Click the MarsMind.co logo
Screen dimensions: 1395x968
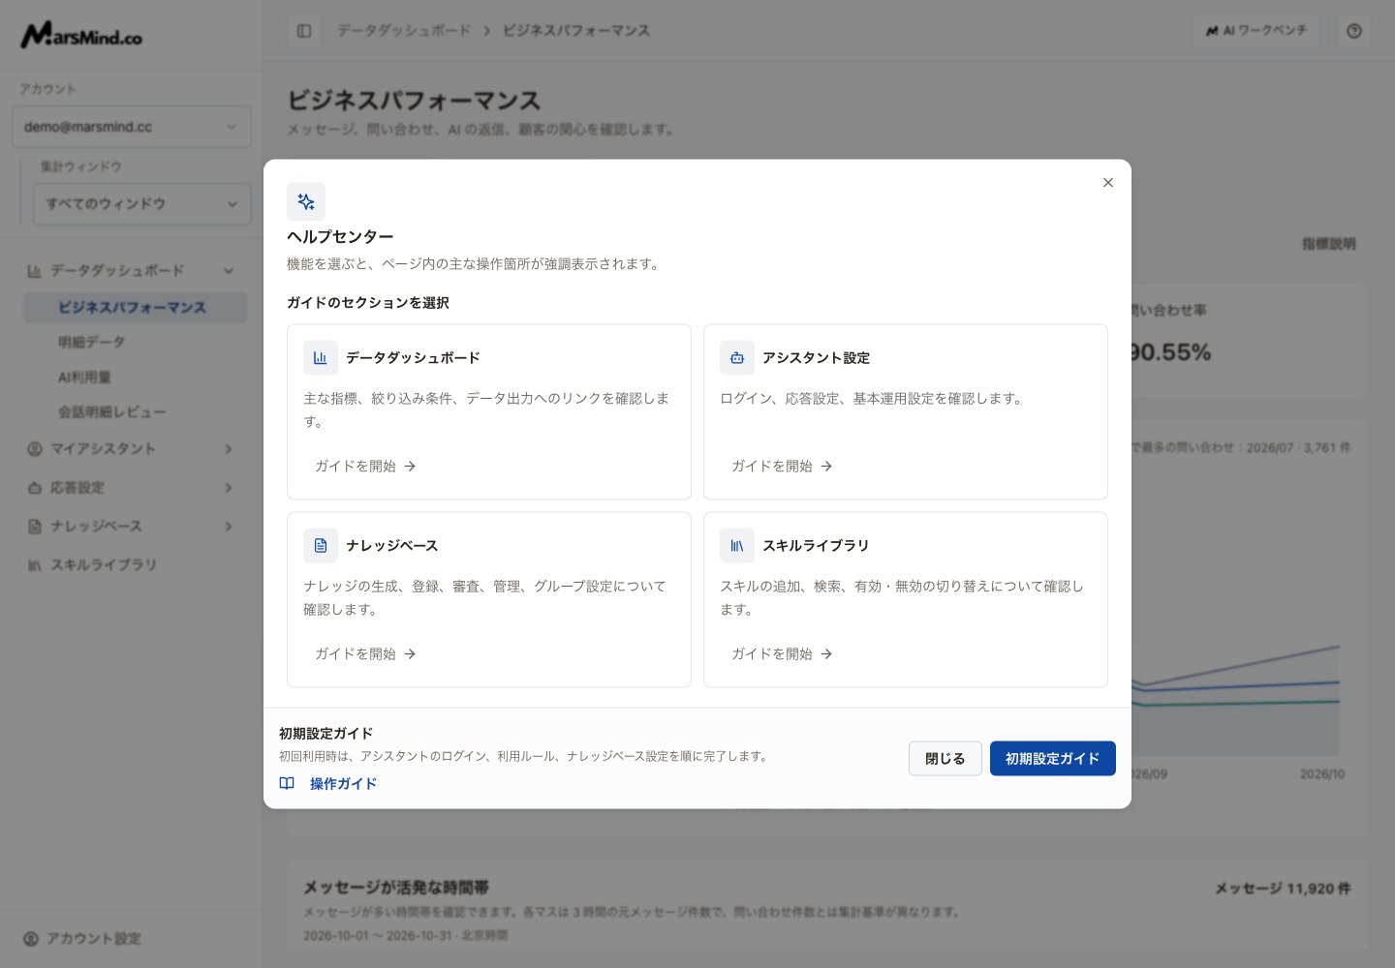tap(81, 35)
